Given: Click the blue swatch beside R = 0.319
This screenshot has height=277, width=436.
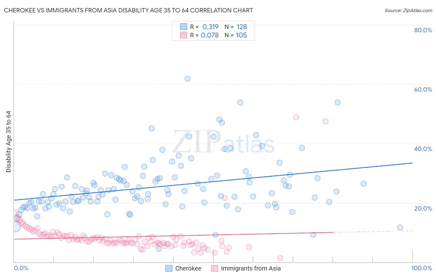Looking at the screenshot, I should click(184, 27).
